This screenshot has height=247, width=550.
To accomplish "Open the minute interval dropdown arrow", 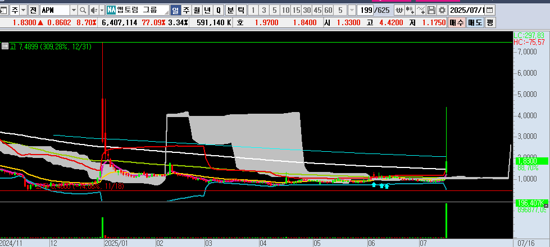I will 352,10.
